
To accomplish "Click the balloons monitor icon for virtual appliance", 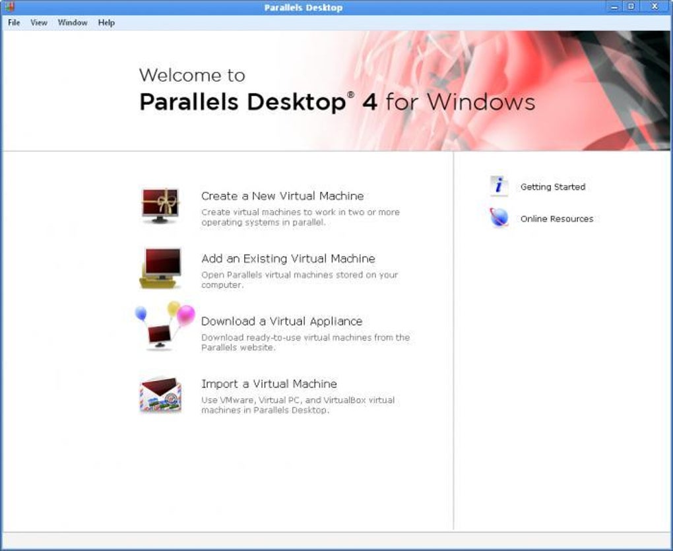I will (164, 326).
